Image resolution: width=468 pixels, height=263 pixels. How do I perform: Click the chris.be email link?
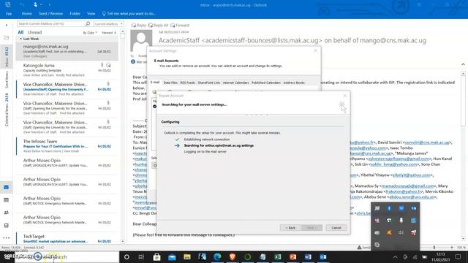[363, 213]
